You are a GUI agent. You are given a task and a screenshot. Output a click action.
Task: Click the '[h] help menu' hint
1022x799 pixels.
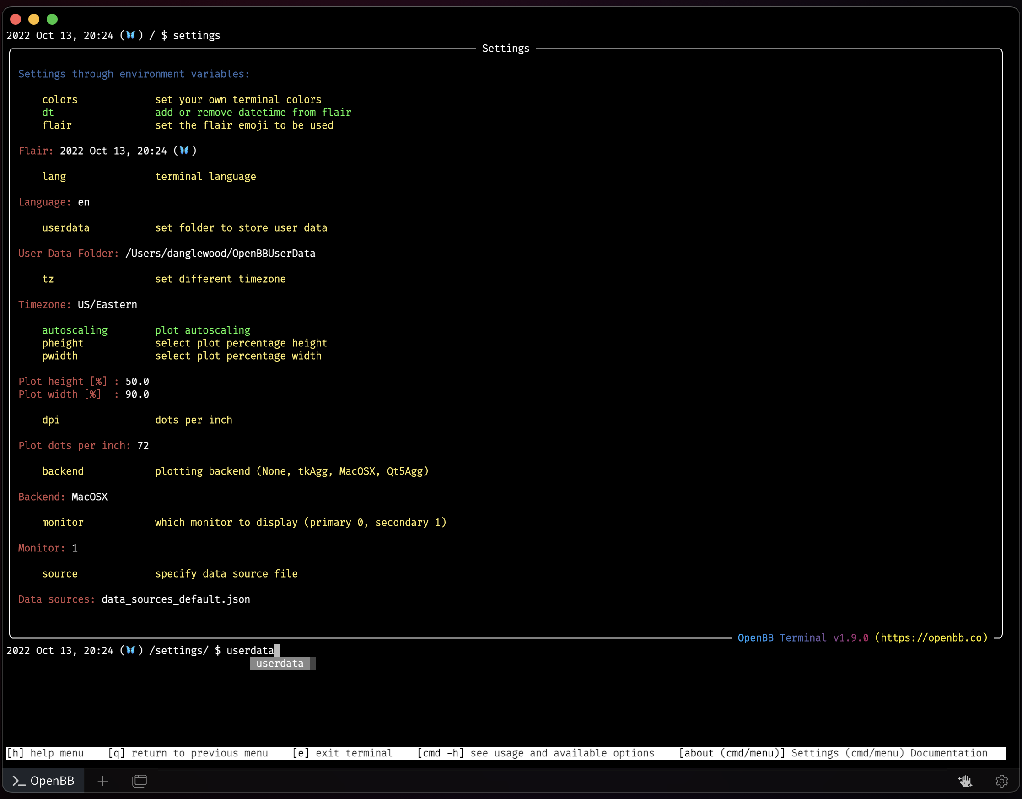tap(45, 753)
